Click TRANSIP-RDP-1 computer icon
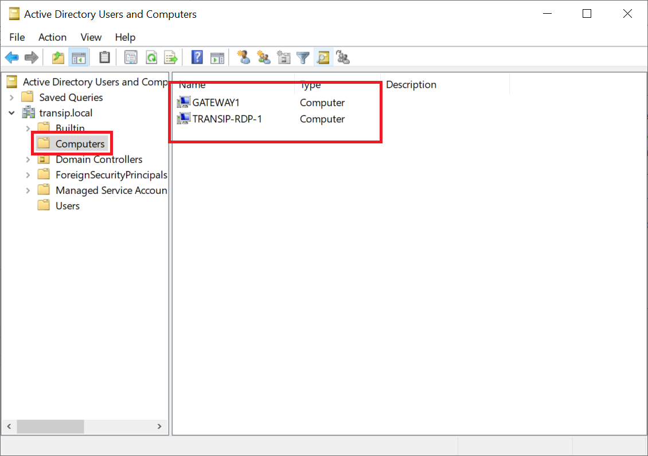The image size is (648, 456). click(184, 119)
